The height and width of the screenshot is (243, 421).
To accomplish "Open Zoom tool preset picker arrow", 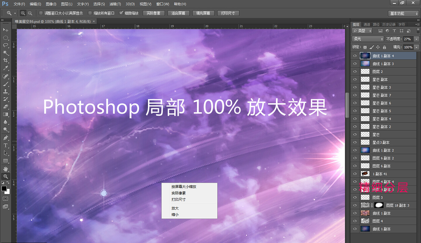I will click(x=15, y=13).
